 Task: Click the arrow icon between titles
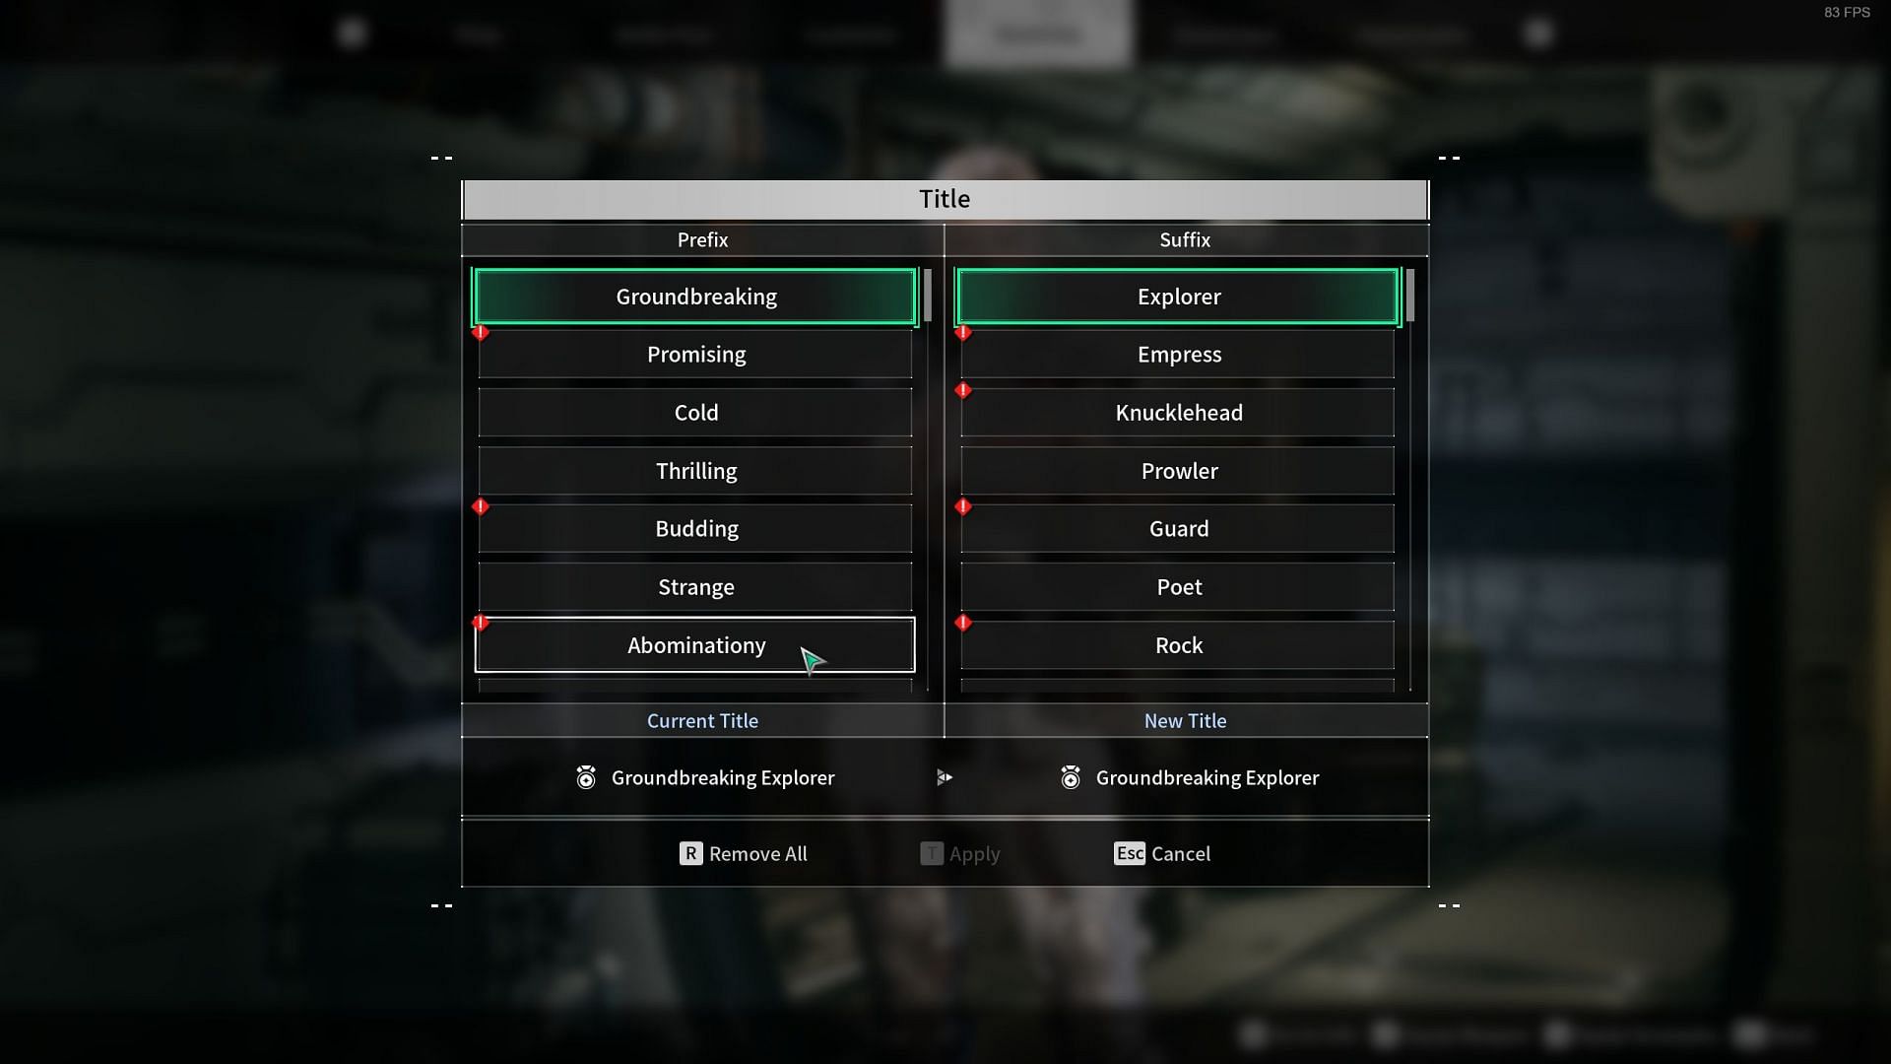coord(945,777)
